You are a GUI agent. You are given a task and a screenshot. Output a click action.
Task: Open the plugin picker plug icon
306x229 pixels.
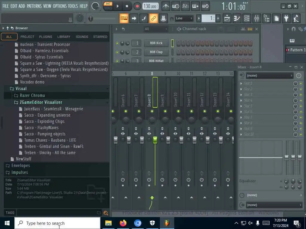click(x=286, y=18)
